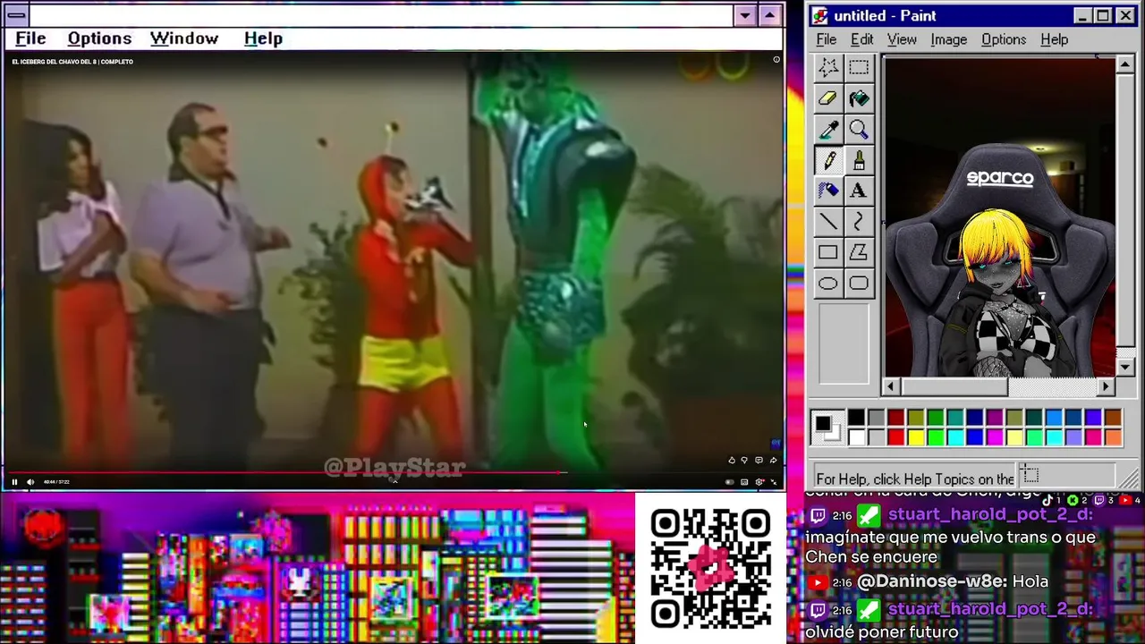Open the File menu in Paint
The height and width of the screenshot is (644, 1145).
pos(827,39)
